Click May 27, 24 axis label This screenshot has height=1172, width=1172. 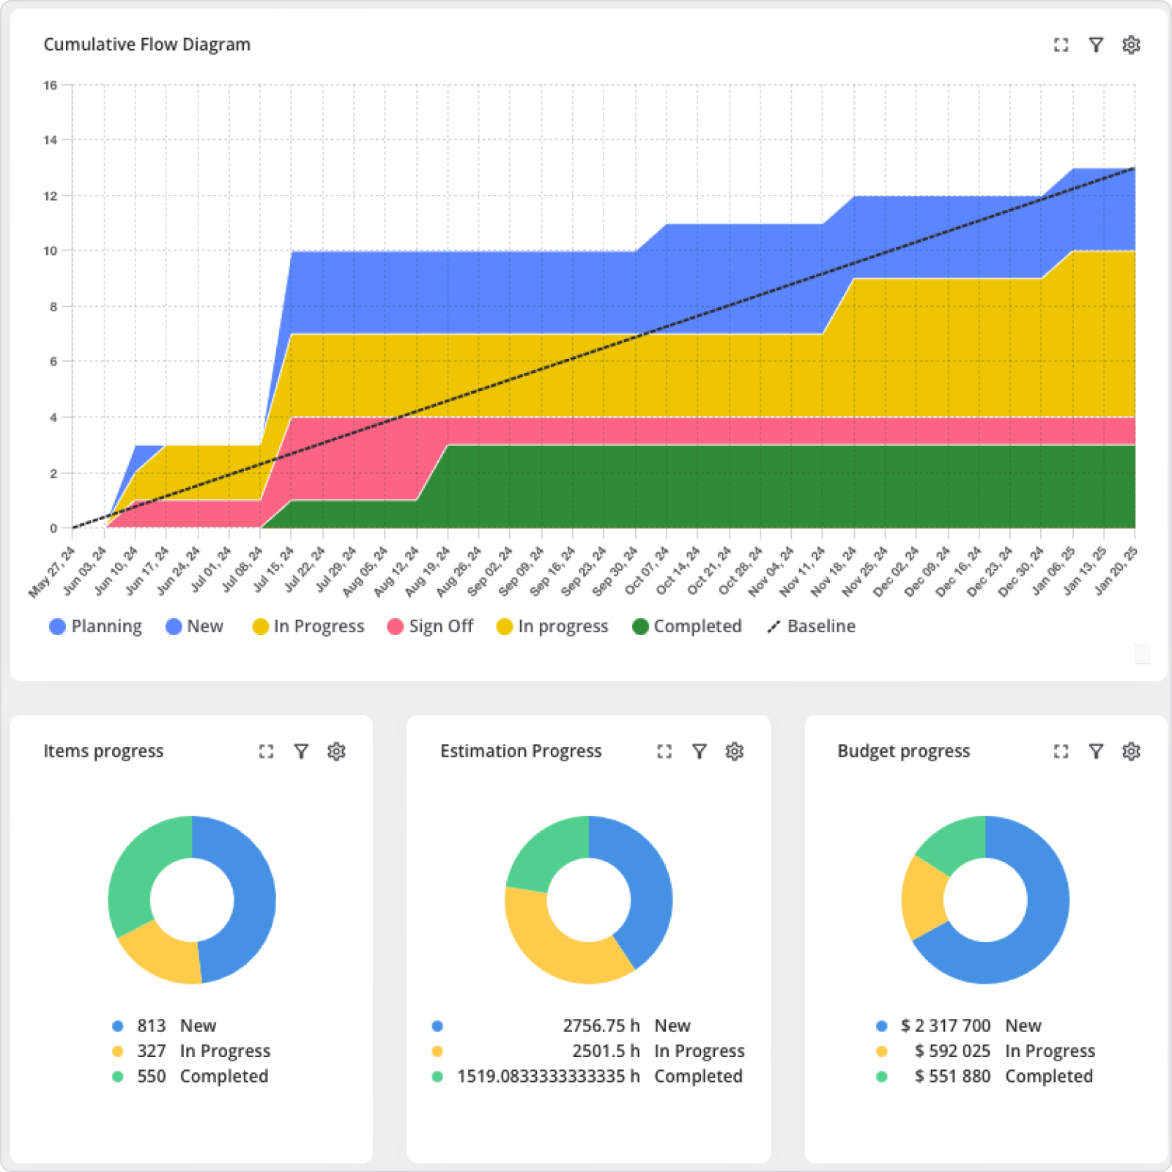pos(52,572)
